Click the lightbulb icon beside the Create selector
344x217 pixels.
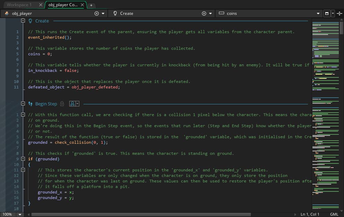(x=115, y=13)
